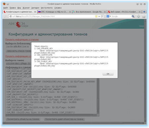This screenshot has height=128, width=149.
Task: Open the URL history dropdown arrow
Action: pyautogui.click(x=99, y=16)
